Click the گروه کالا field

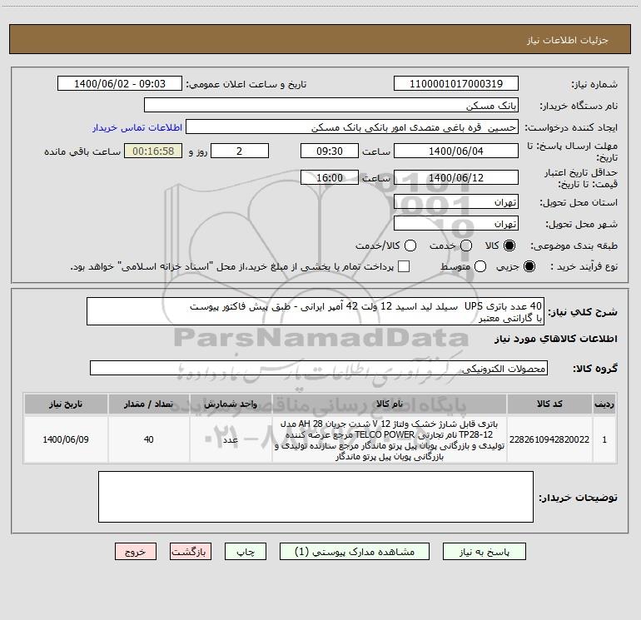(319, 368)
